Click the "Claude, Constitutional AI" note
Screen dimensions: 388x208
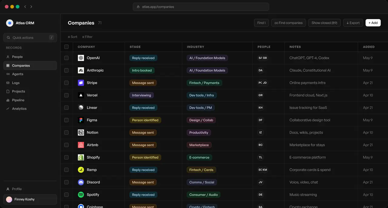pos(310,70)
